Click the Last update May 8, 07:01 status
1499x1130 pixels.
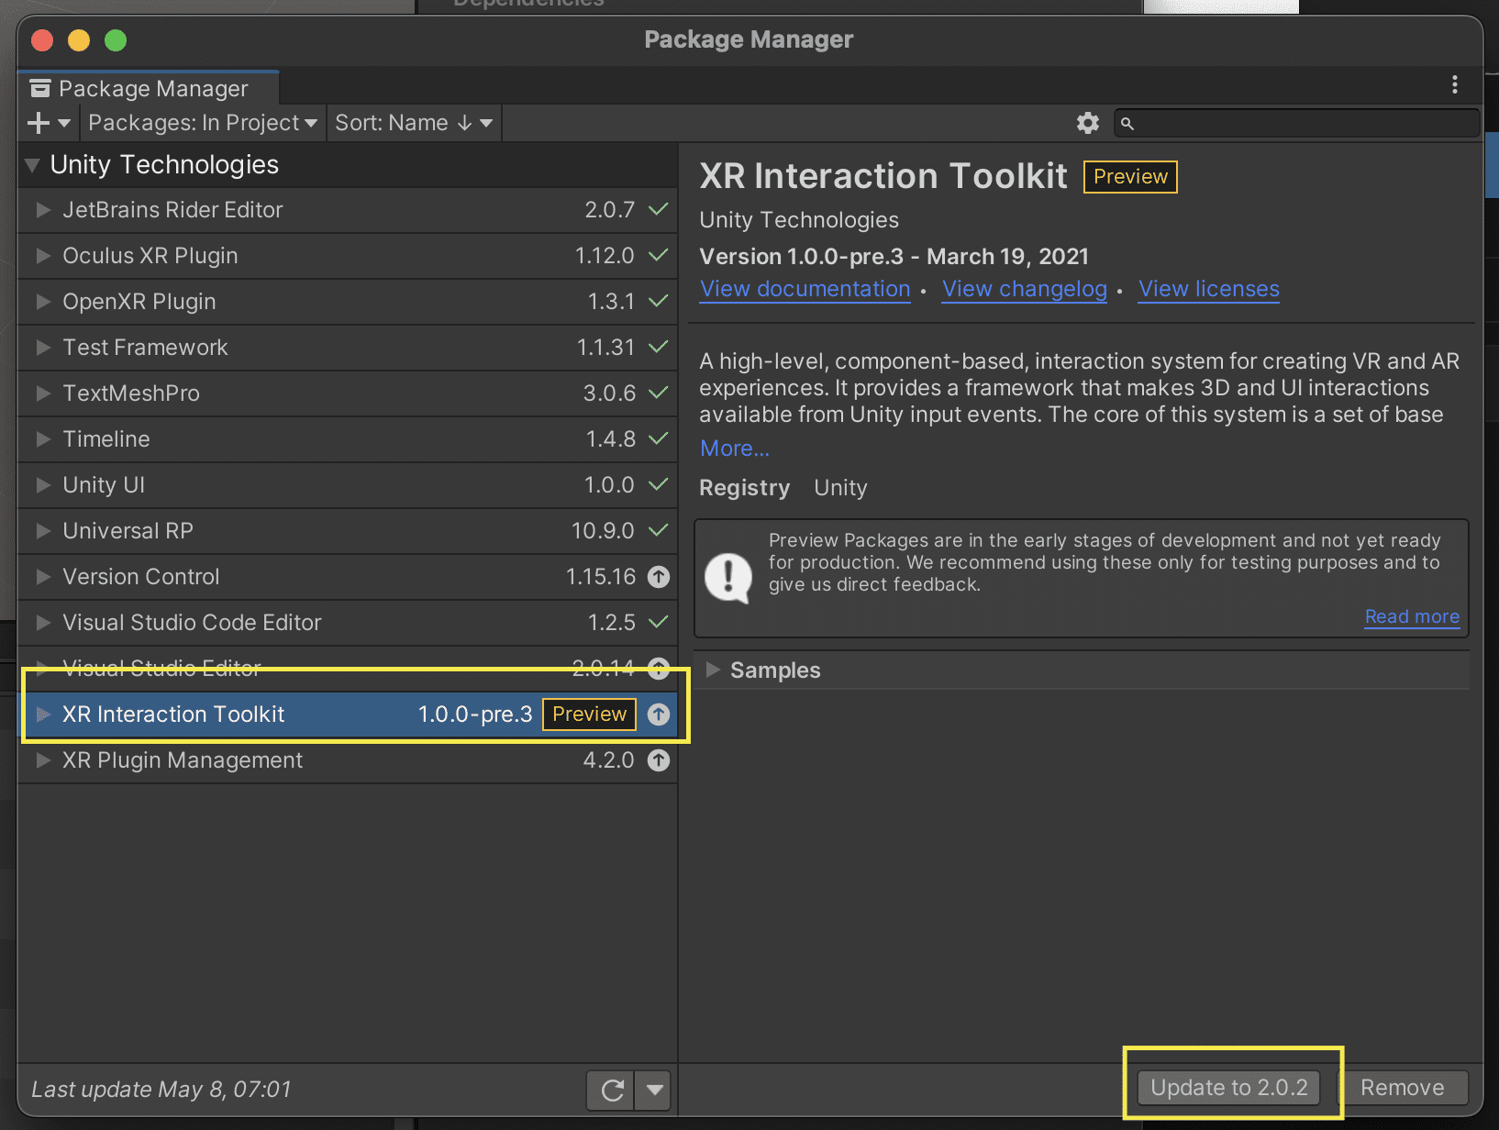[161, 1090]
